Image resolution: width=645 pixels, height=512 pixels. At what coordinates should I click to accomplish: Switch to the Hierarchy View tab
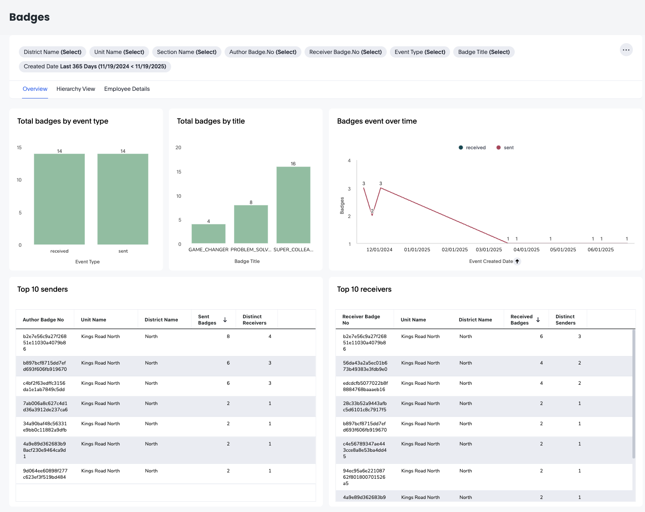76,89
